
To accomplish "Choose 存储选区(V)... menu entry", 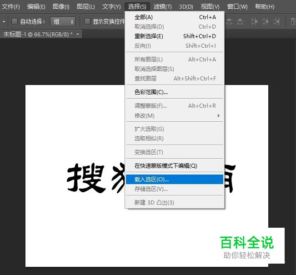I will 175,189.
